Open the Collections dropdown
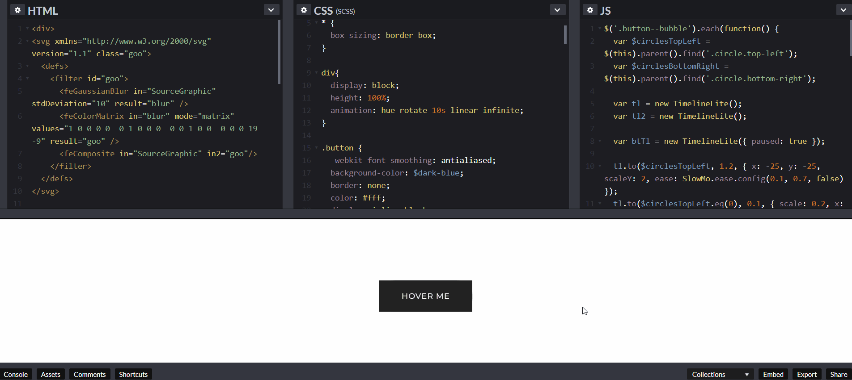Screen dimensions: 852x380 point(720,374)
